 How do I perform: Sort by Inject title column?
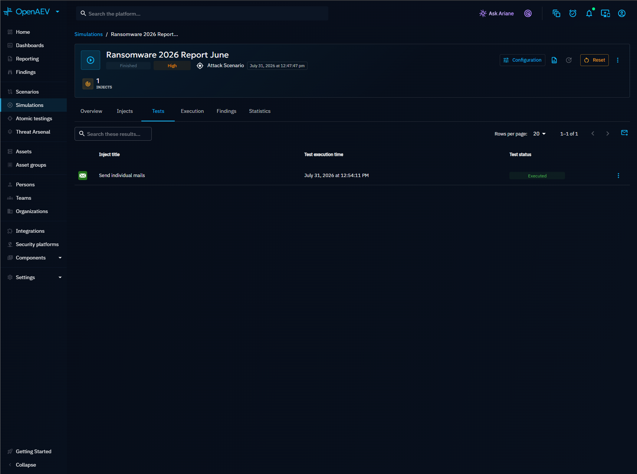point(109,154)
